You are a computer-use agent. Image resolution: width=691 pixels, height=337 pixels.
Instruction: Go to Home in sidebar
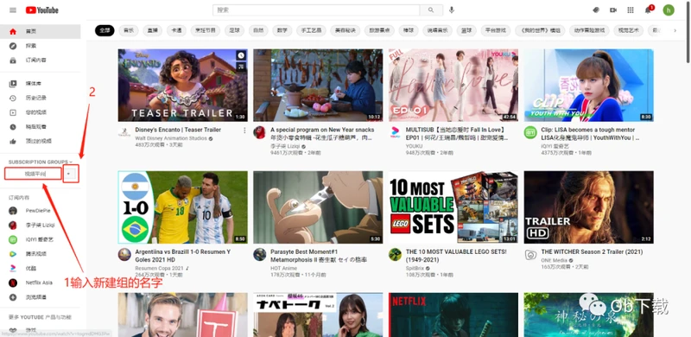point(40,32)
